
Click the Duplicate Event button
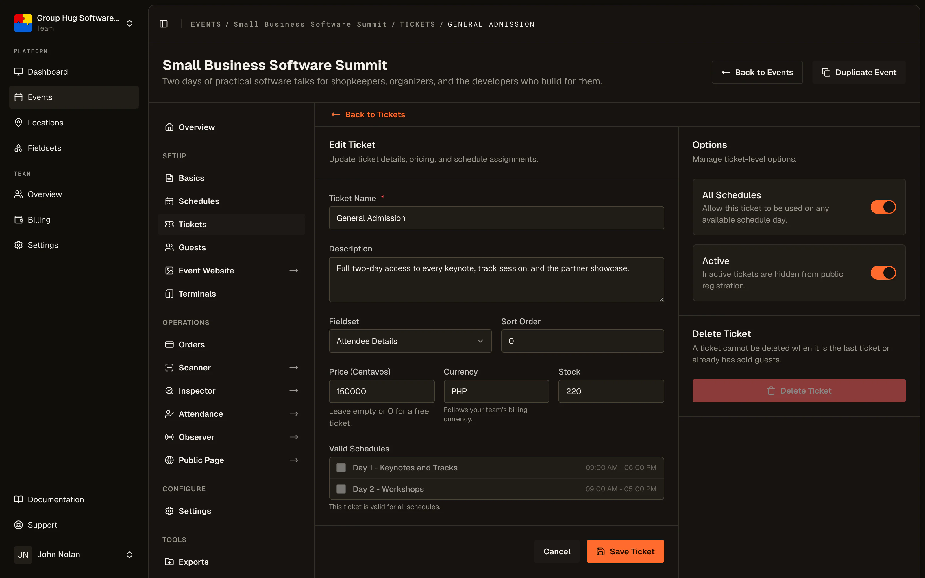tap(859, 72)
